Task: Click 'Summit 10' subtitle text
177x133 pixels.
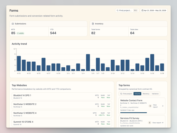Action: click(17, 125)
